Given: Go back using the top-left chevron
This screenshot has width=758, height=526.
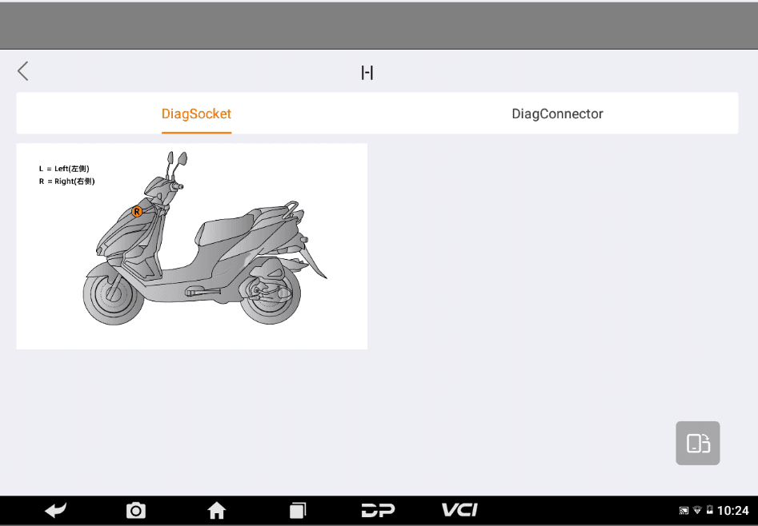Looking at the screenshot, I should click(22, 71).
